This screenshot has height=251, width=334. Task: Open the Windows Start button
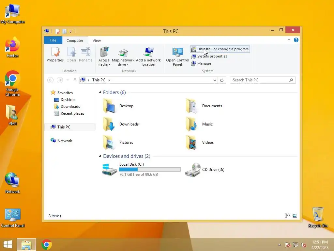point(8,244)
